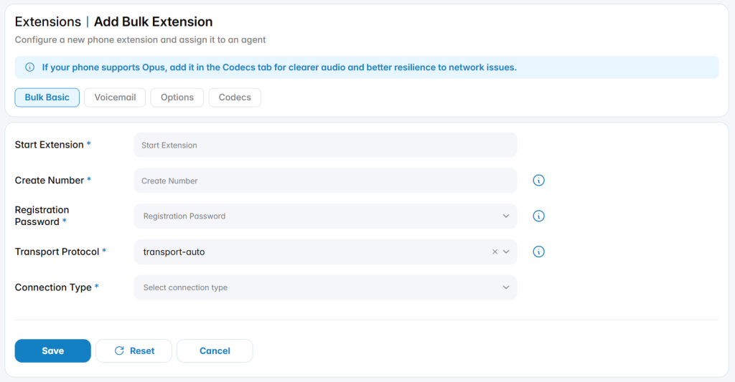Screen dimensions: 735x382
Task: Click the Cancel button
Action: (215, 350)
